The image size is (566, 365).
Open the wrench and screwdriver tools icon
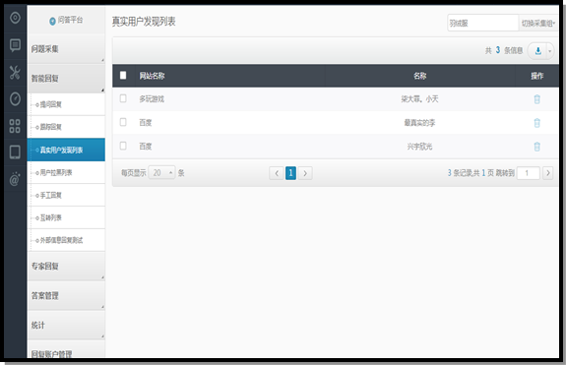(x=15, y=73)
